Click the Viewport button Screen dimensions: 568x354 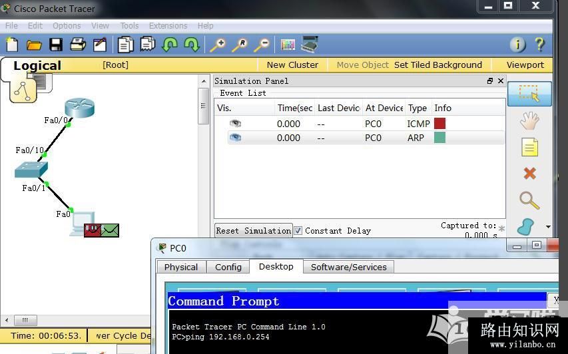tap(525, 65)
